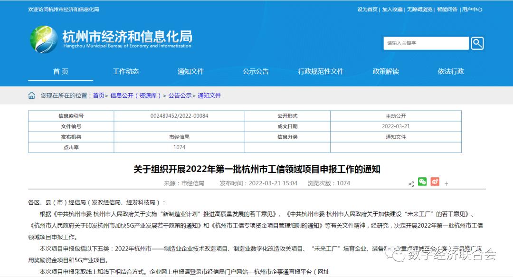The image size is (513, 277).
Task: Click the search magnifier icon button
Action: click(477, 43)
